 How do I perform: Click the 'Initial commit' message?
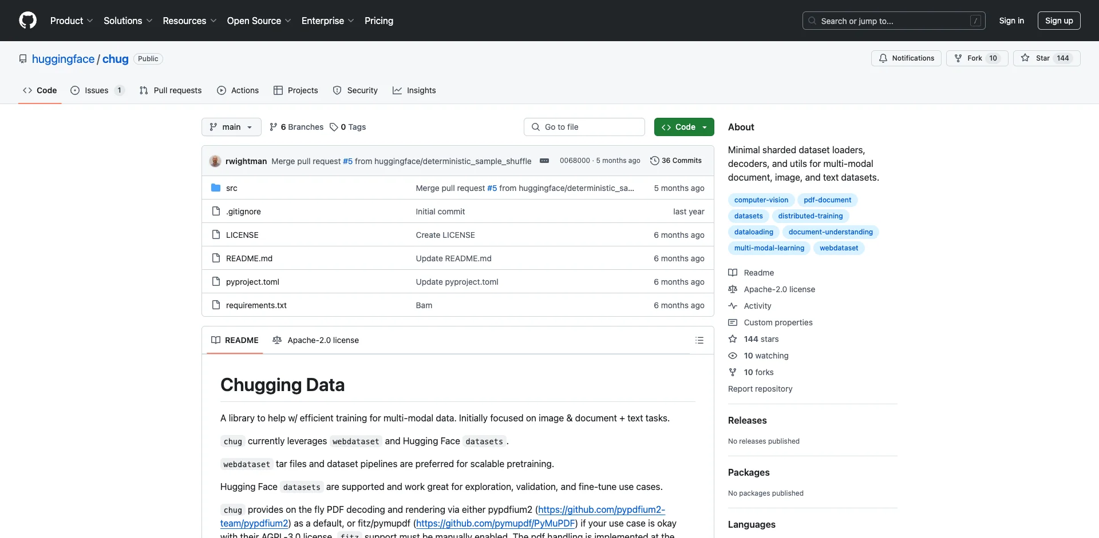coord(440,212)
